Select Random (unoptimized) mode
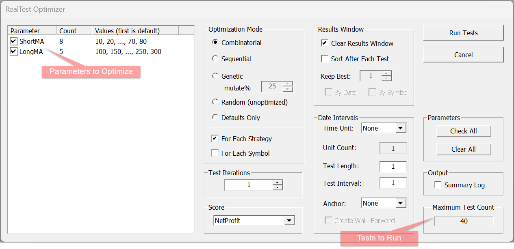The height and width of the screenshot is (249, 514). coord(215,102)
